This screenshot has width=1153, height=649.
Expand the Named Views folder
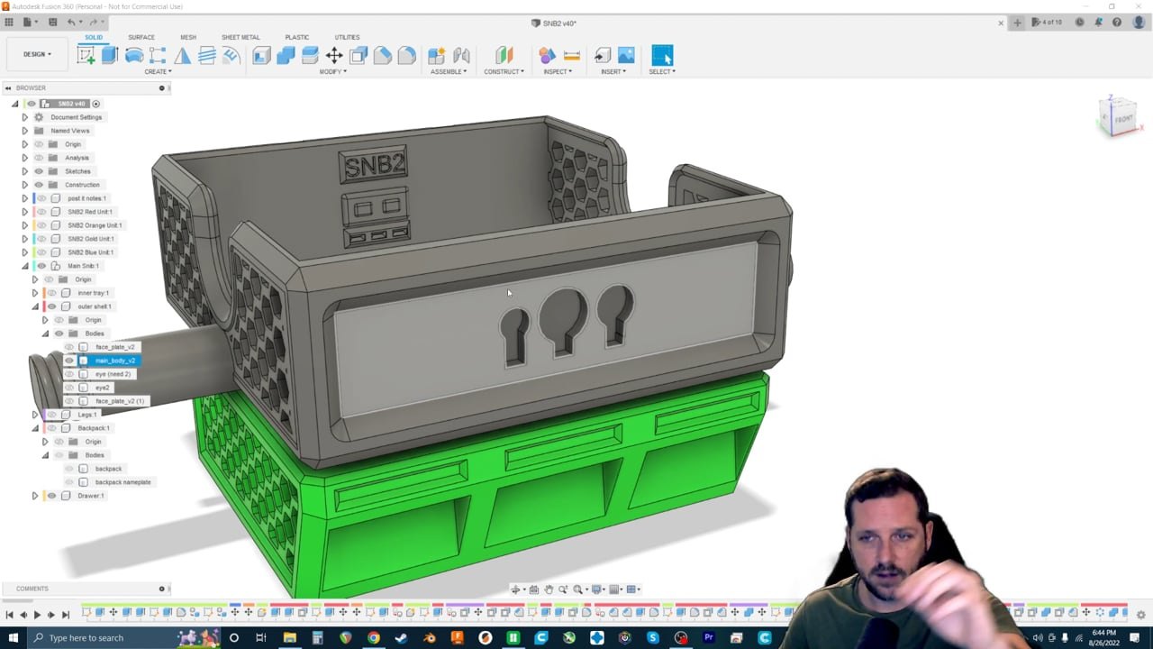pyautogui.click(x=25, y=131)
